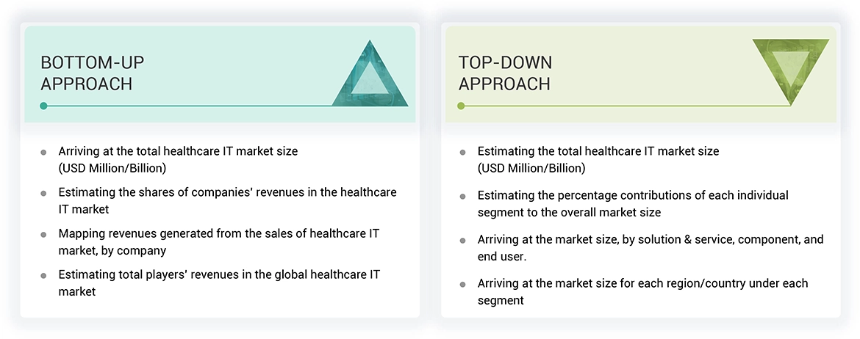The width and height of the screenshot is (860, 339).
Task: Click the teal dot under Bottom-Up heading
Action: 44,106
